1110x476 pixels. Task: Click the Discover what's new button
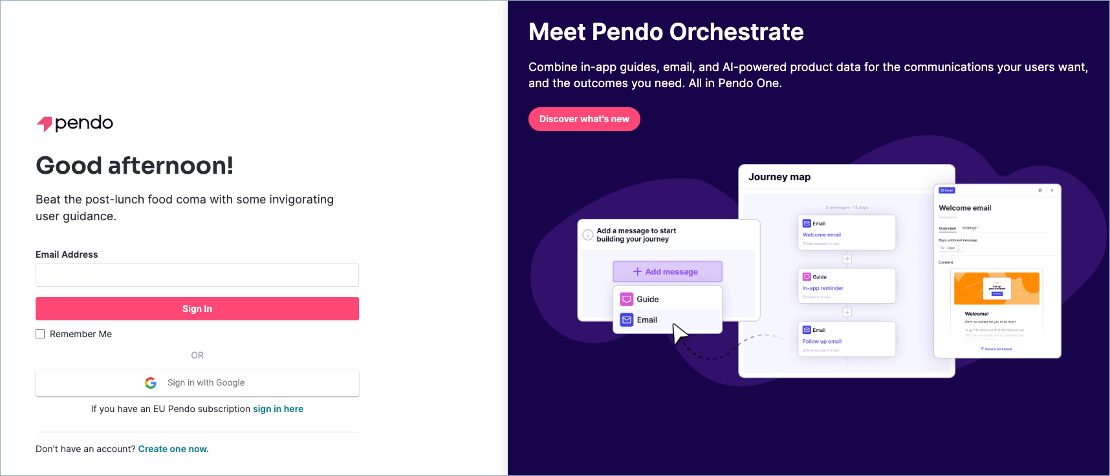[x=584, y=119]
